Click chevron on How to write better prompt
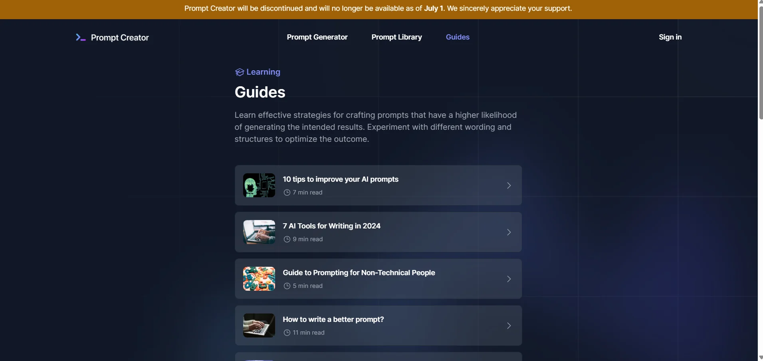 coord(509,325)
